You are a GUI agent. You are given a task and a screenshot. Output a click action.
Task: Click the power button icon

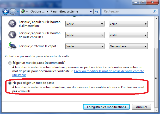pos(12,24)
